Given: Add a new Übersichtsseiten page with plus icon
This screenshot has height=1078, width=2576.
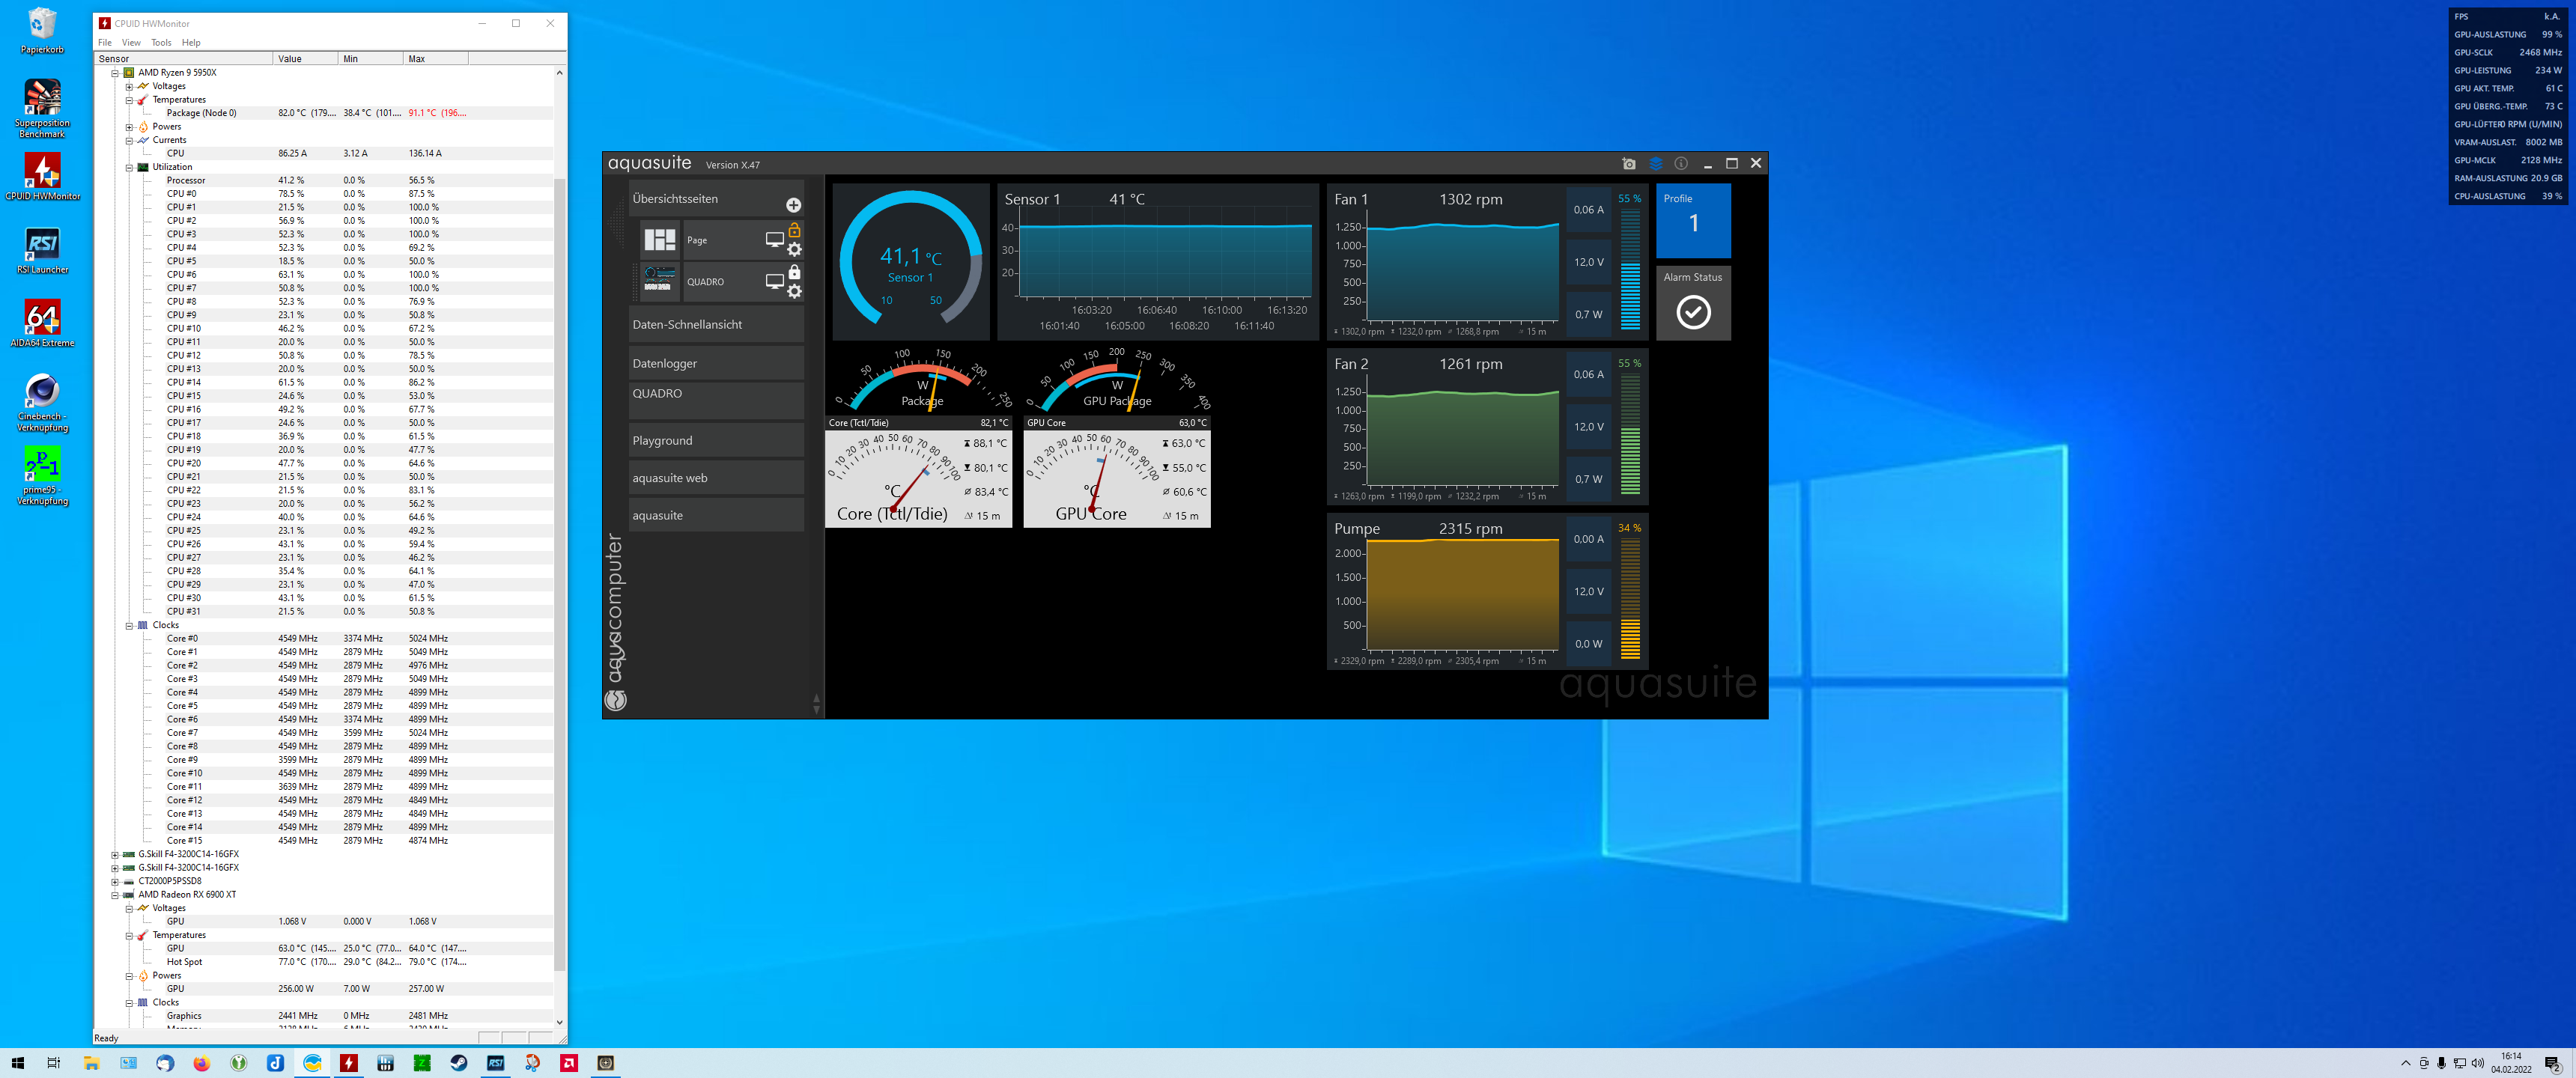Looking at the screenshot, I should 793,205.
